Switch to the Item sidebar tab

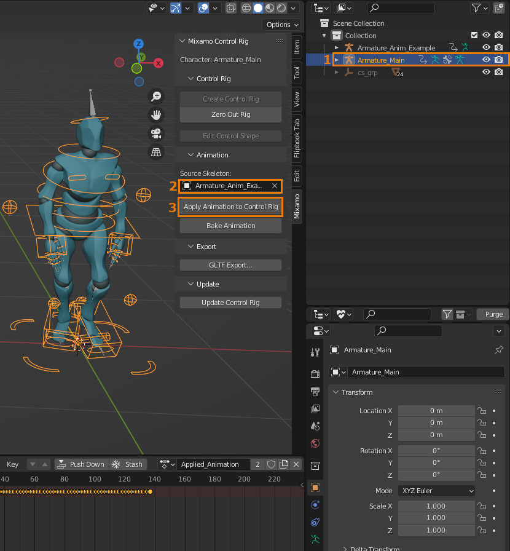[297, 48]
